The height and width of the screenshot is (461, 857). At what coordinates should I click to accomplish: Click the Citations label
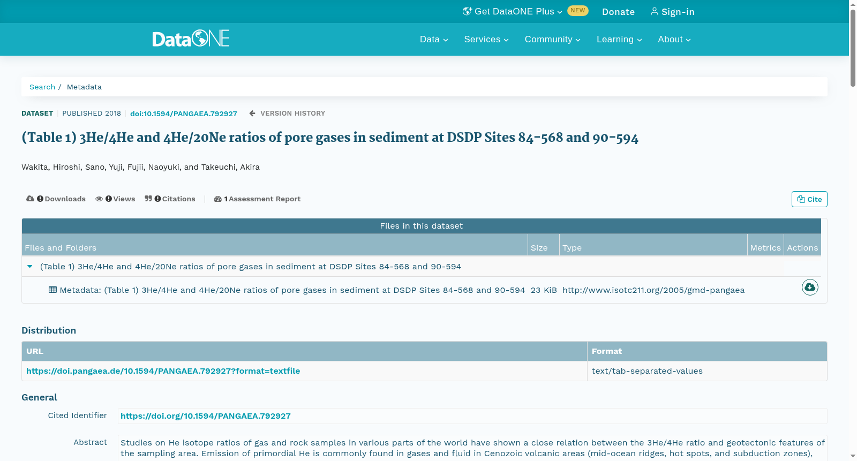179,199
